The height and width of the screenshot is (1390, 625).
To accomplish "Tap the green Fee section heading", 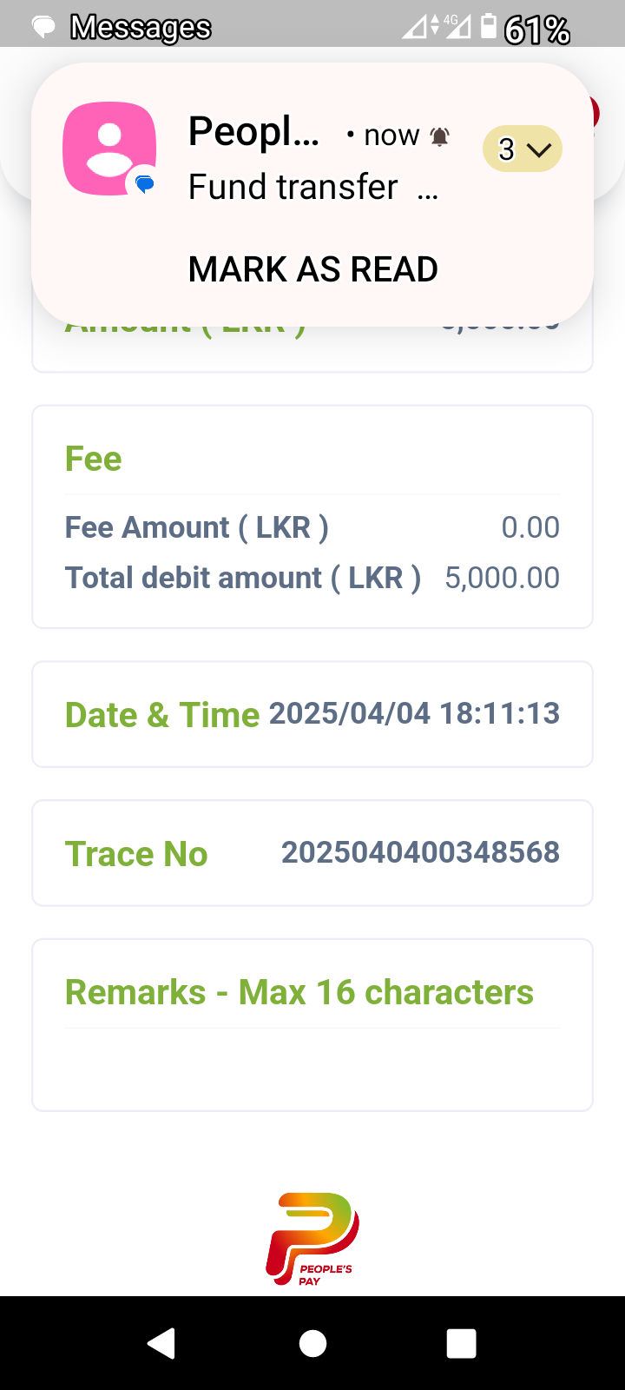I will point(94,459).
